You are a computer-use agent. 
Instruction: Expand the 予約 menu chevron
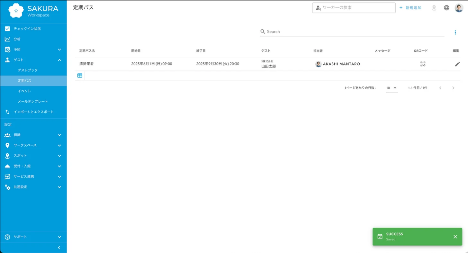(59, 50)
